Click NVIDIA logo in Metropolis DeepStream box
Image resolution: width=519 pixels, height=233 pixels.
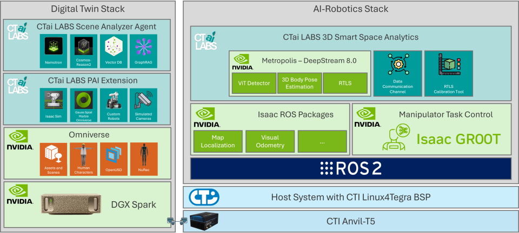243,62
